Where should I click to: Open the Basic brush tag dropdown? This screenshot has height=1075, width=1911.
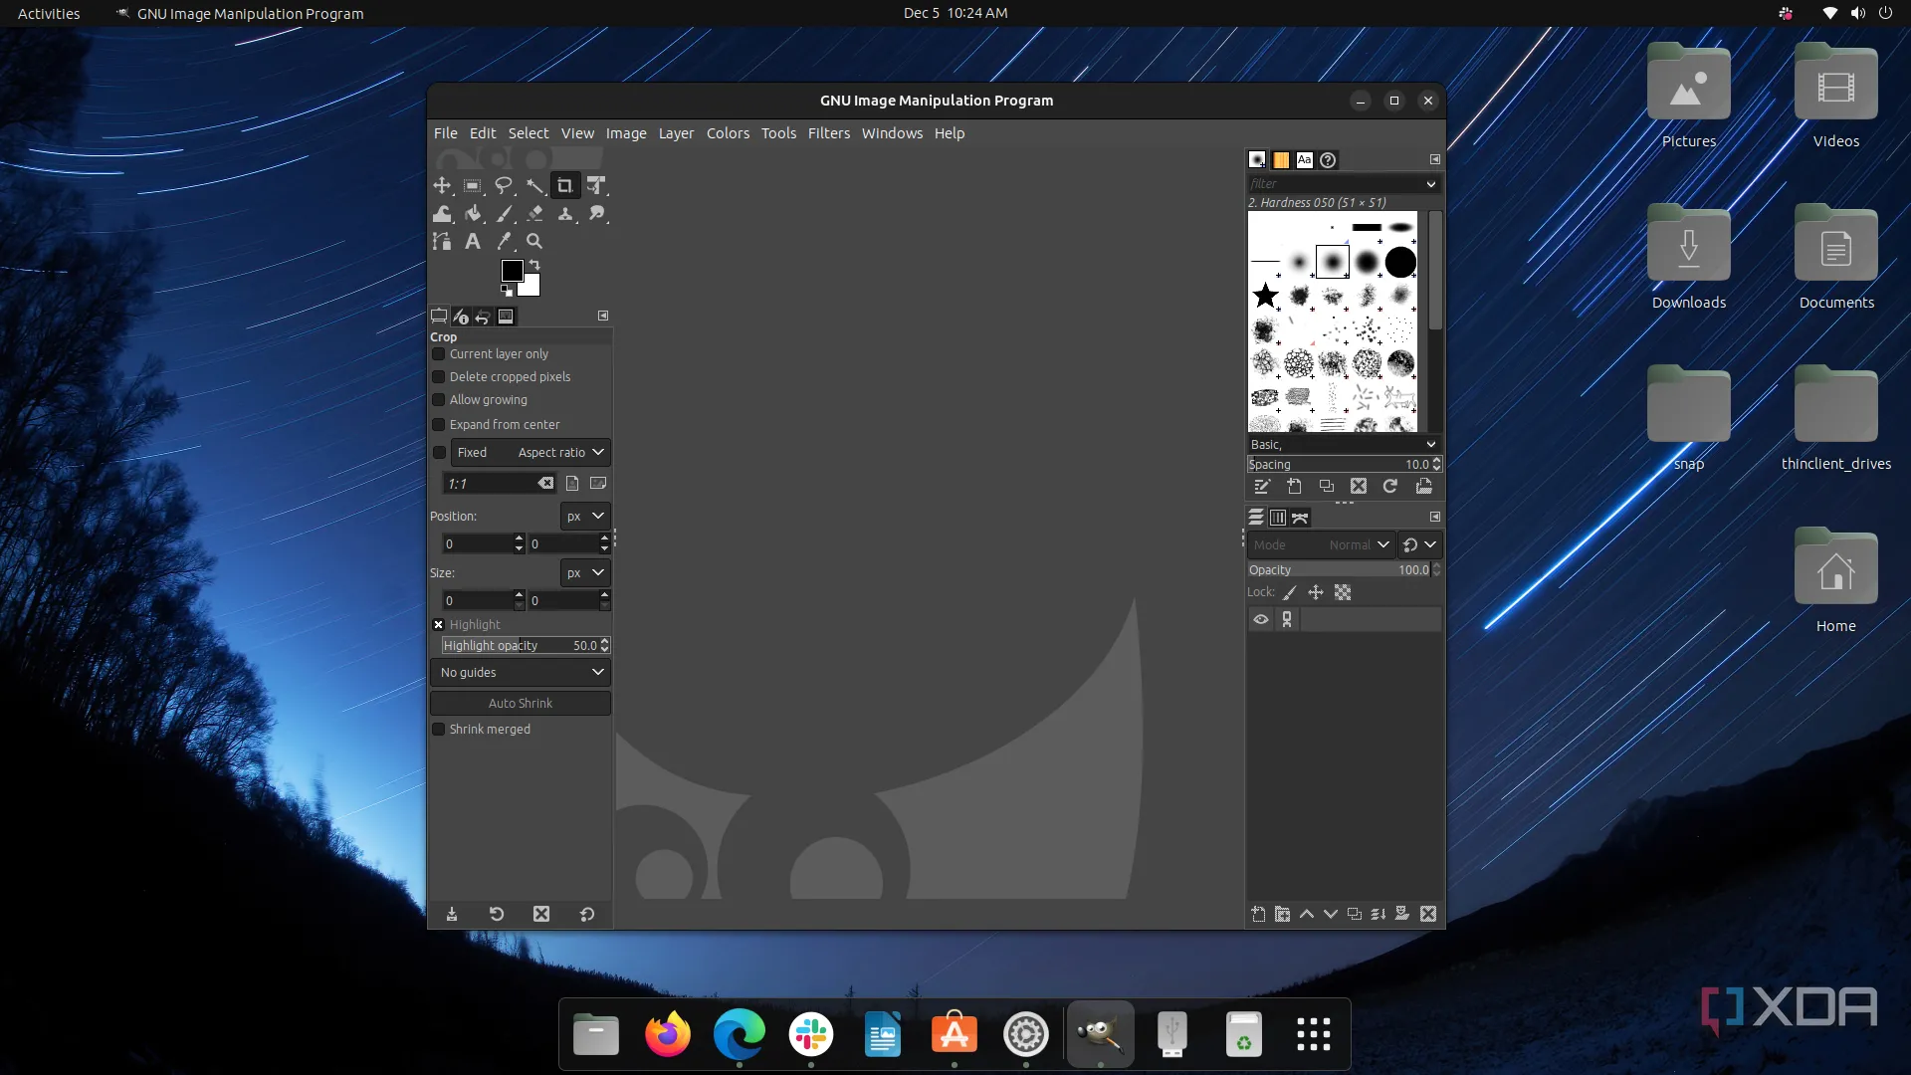click(1431, 445)
